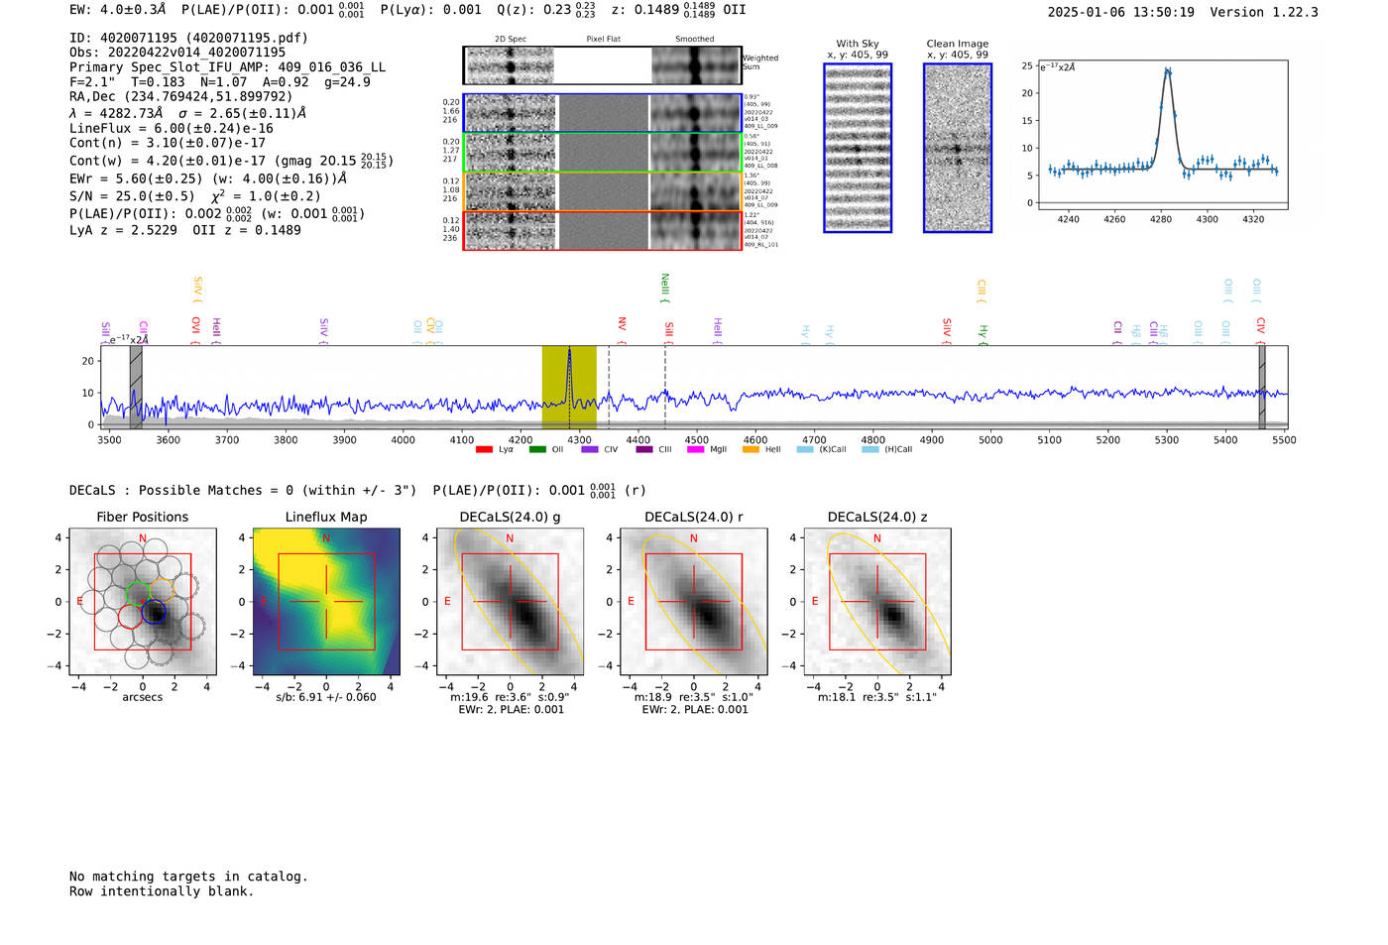Select the green-bordered 2D Spec fiber cutout
The image size is (1388, 945).
click(x=511, y=153)
